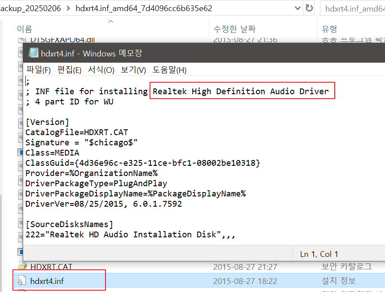Select the HDXRT.CAT file in Explorer
The width and height of the screenshot is (385, 292).
(51, 266)
